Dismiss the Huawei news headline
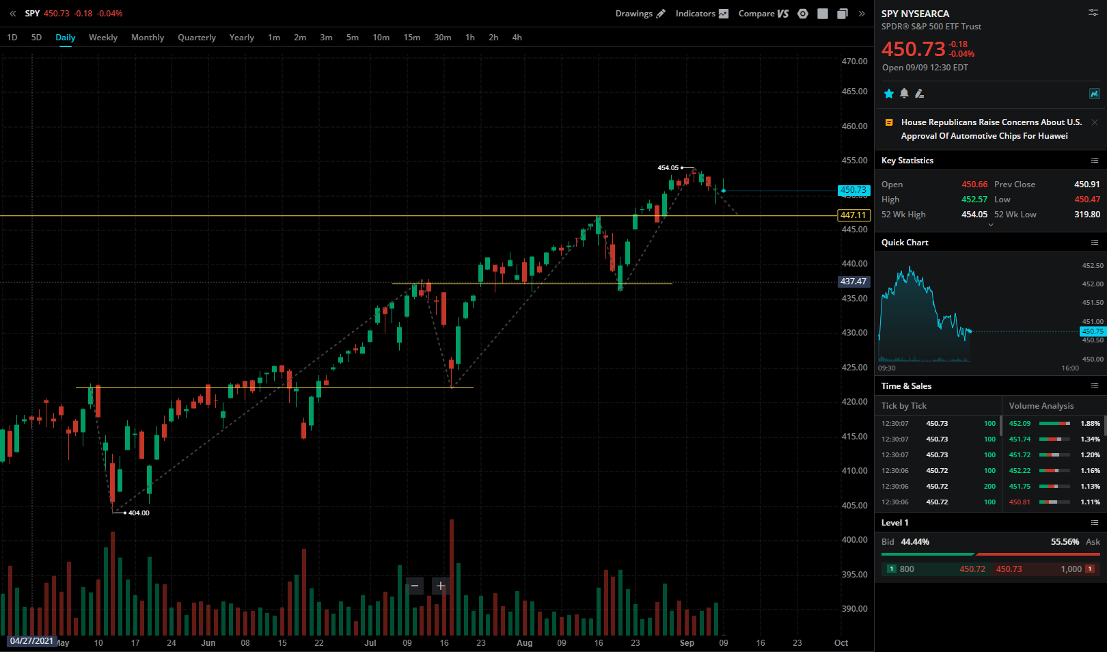Viewport: 1107px width, 652px height. pyautogui.click(x=1095, y=122)
